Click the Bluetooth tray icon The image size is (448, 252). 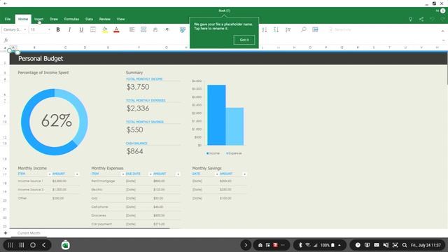point(300,245)
